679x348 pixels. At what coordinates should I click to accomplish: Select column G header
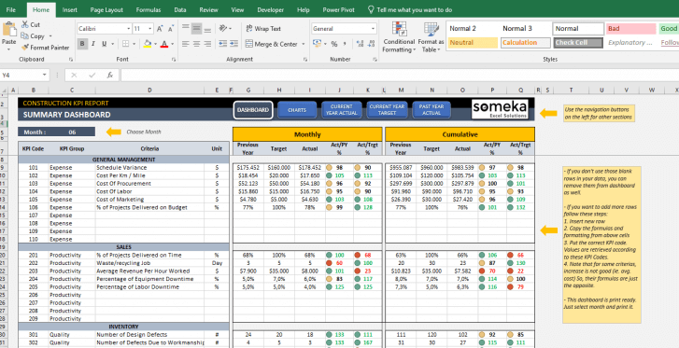point(248,90)
